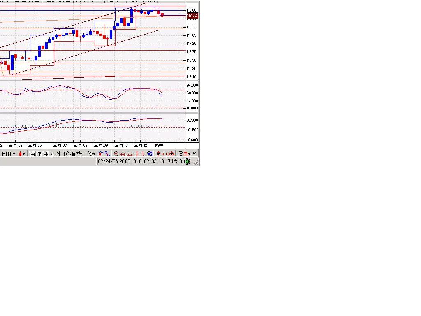Click the green connection status indicator

(187, 161)
